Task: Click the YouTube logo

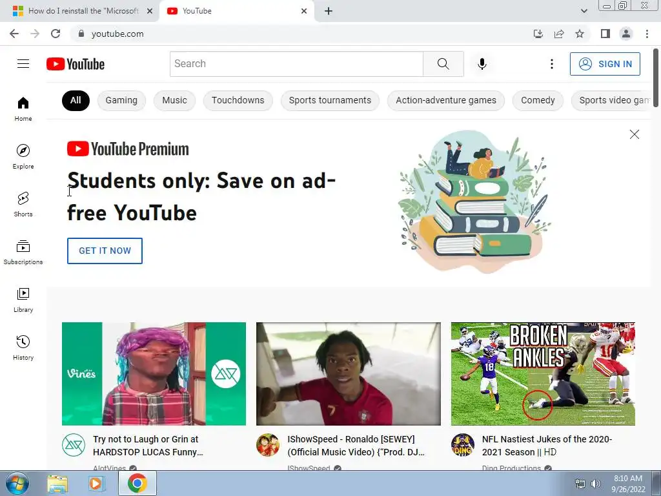Action: click(x=76, y=64)
